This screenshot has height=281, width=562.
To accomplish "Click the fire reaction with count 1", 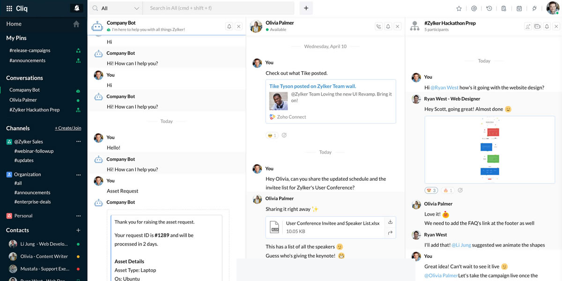I will pos(447,191).
